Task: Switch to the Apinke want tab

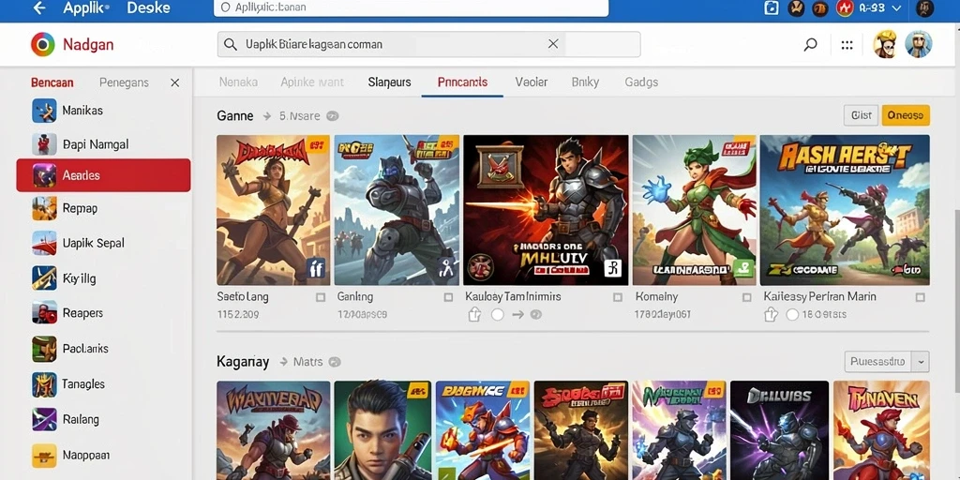Action: (312, 82)
